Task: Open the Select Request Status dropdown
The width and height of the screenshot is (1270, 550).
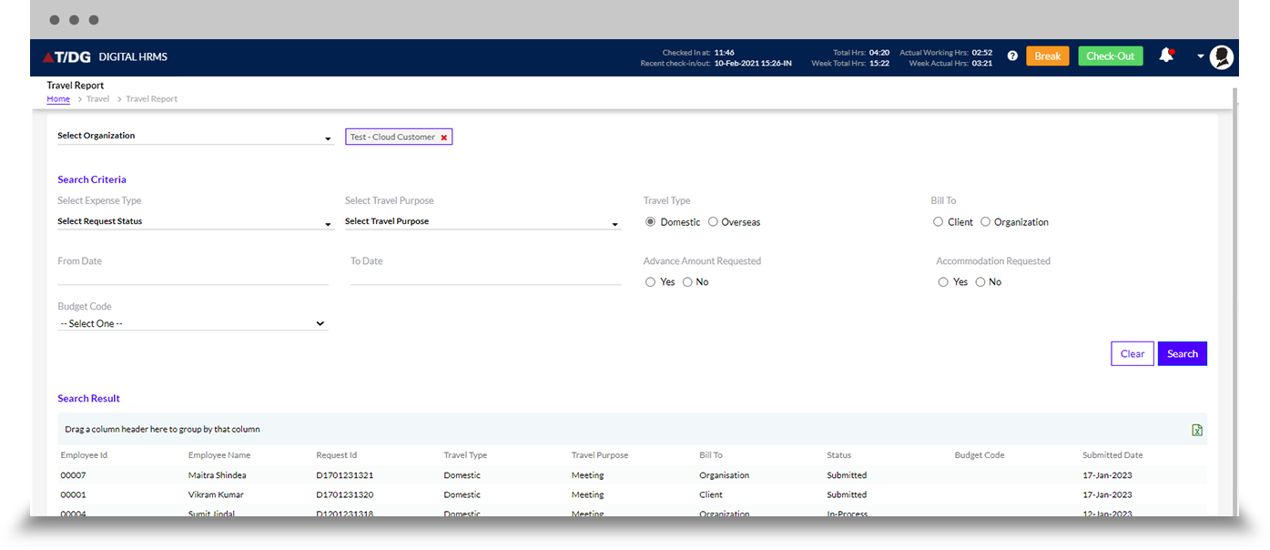Action: pos(195,222)
